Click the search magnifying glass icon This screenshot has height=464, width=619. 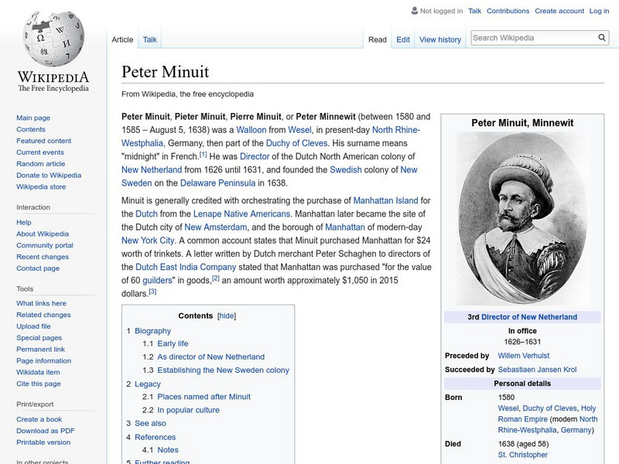(x=601, y=36)
